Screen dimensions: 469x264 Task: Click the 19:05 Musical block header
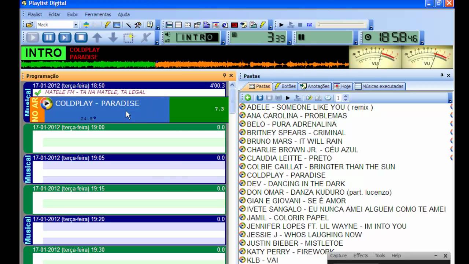(x=129, y=158)
